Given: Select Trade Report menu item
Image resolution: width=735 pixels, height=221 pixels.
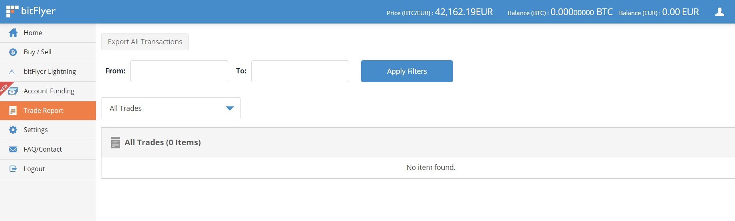Looking at the screenshot, I should coord(48,110).
